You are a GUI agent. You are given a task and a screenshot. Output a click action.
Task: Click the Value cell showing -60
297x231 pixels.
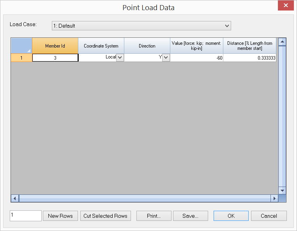point(196,57)
